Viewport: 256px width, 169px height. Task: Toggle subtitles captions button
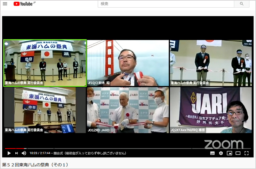click(212, 153)
